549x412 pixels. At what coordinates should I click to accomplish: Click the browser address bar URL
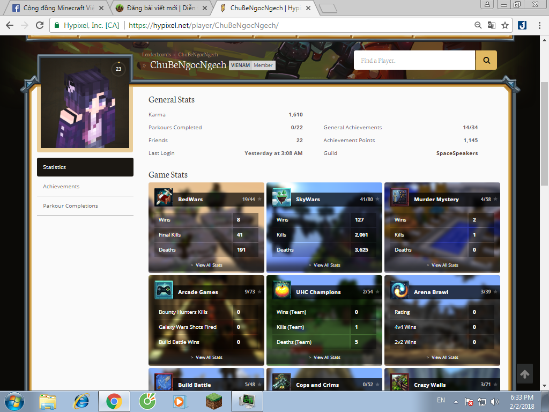pos(203,25)
